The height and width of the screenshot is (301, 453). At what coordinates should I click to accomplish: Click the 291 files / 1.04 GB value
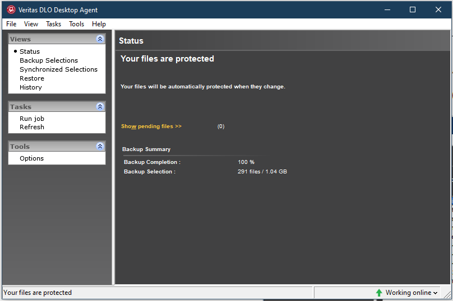tap(262, 172)
